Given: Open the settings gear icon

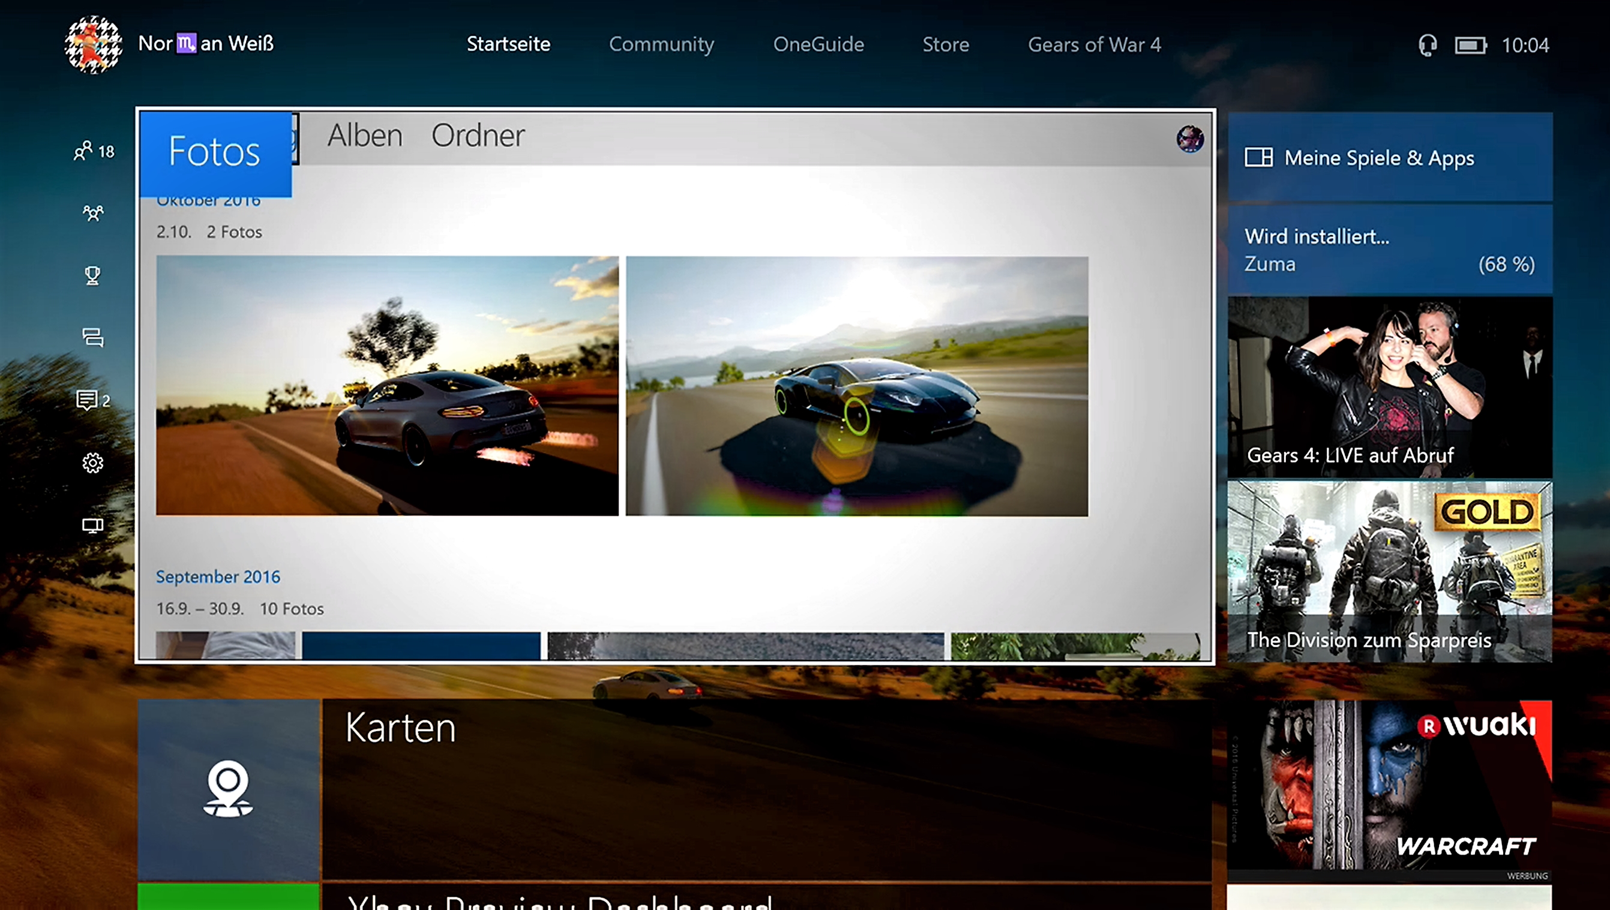Looking at the screenshot, I should tap(92, 462).
